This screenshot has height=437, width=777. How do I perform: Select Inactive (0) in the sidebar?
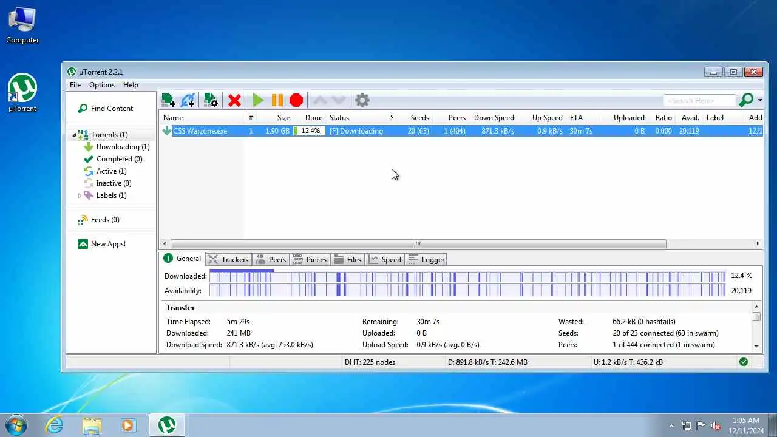[x=114, y=183]
